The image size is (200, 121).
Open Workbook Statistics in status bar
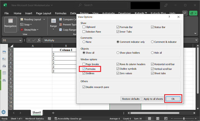[x=35, y=118]
